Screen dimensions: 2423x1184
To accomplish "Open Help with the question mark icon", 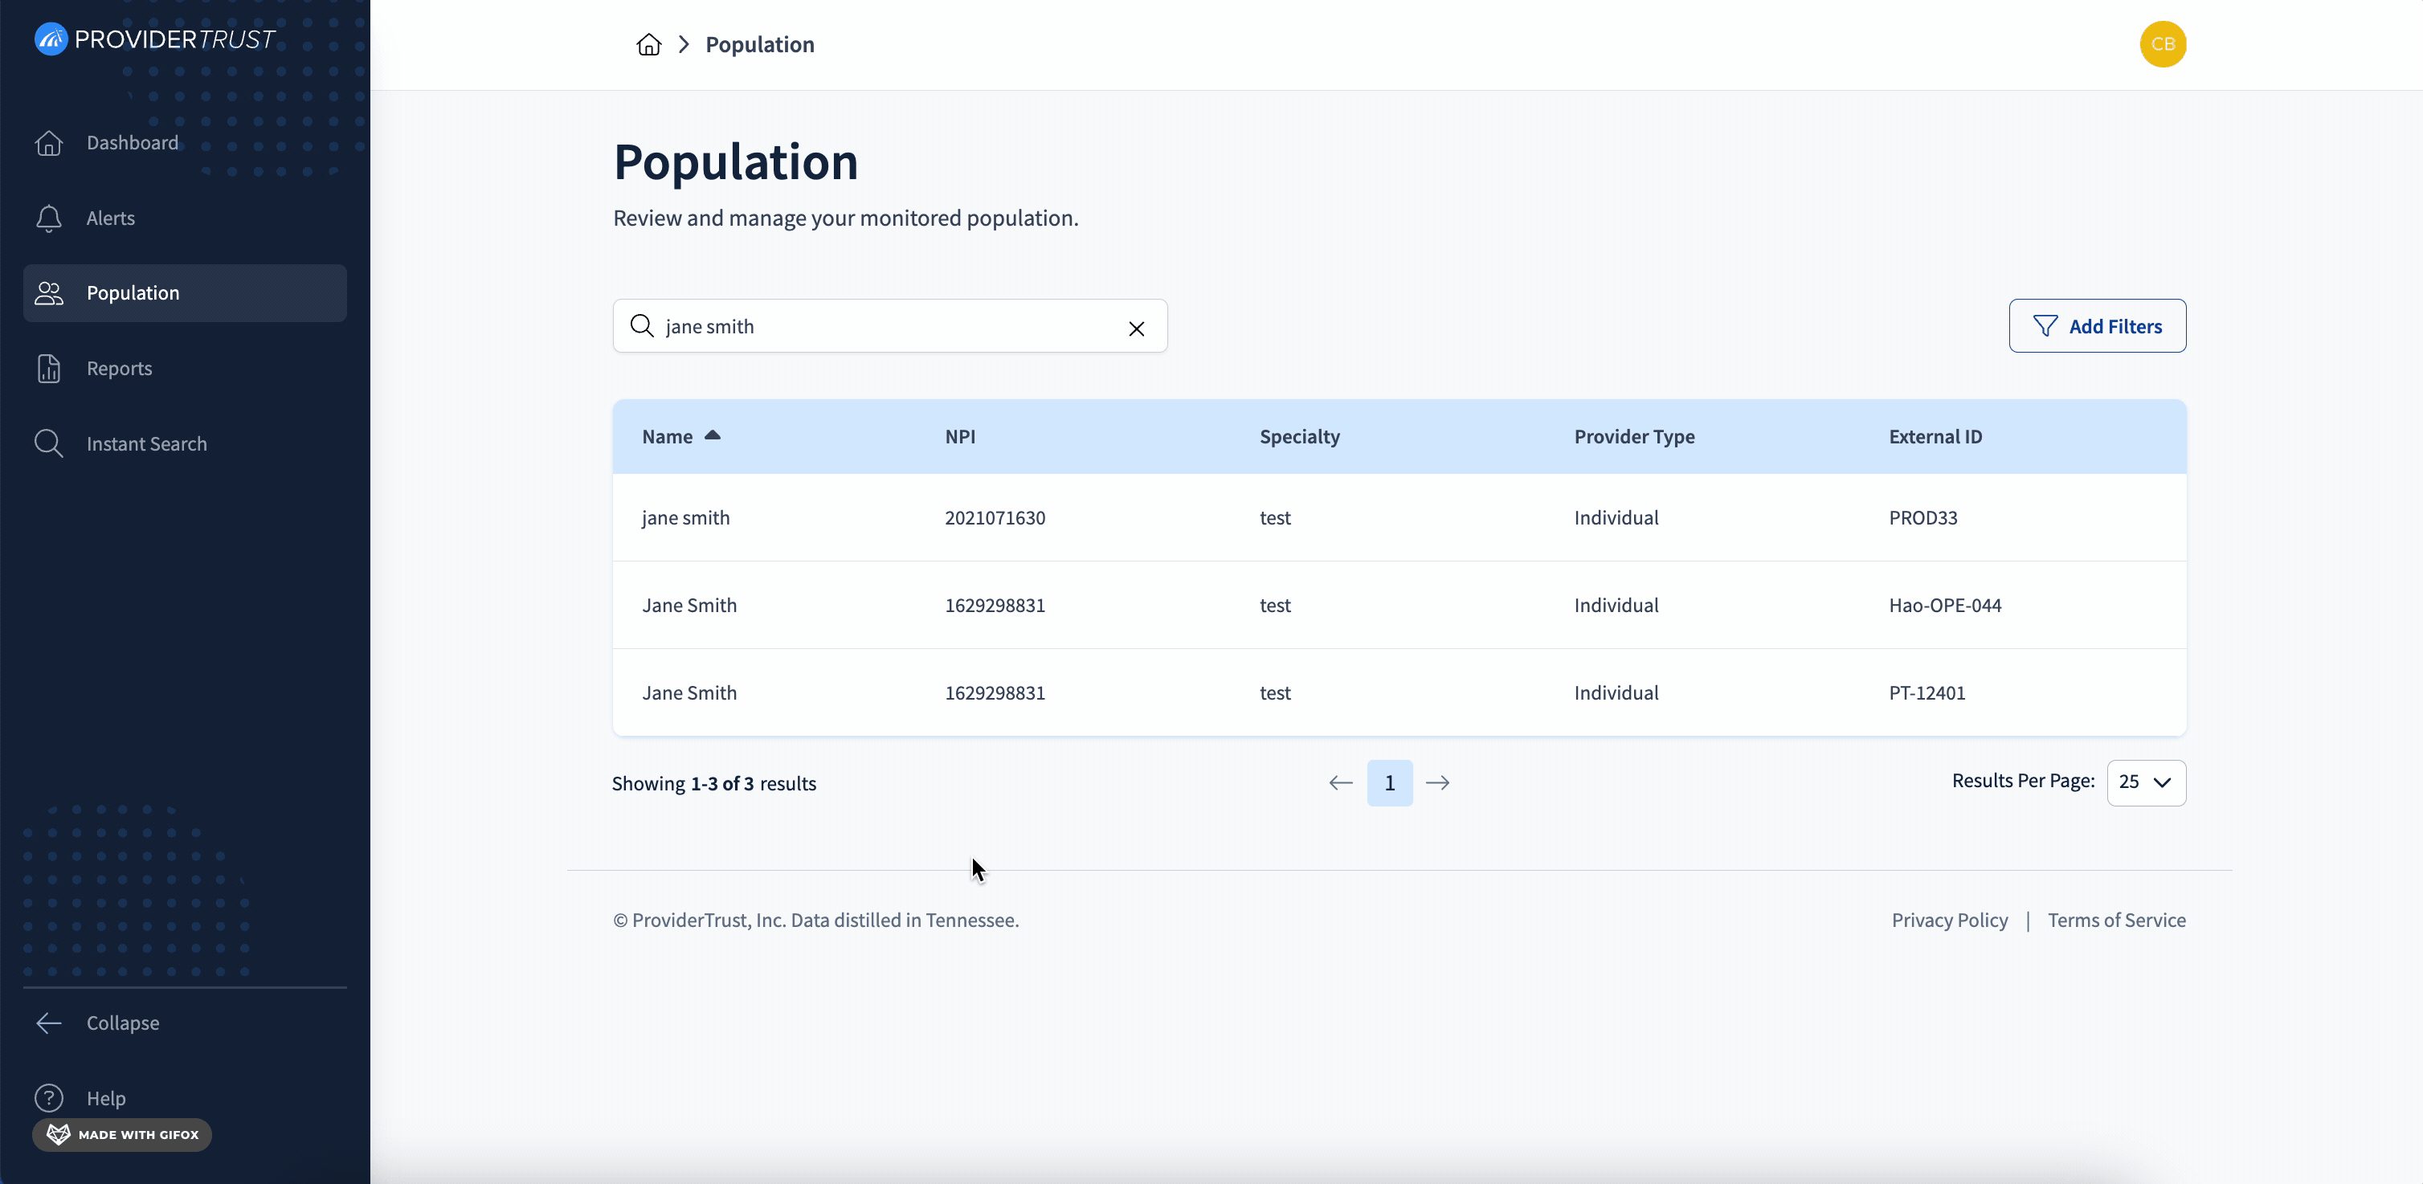I will click(49, 1097).
